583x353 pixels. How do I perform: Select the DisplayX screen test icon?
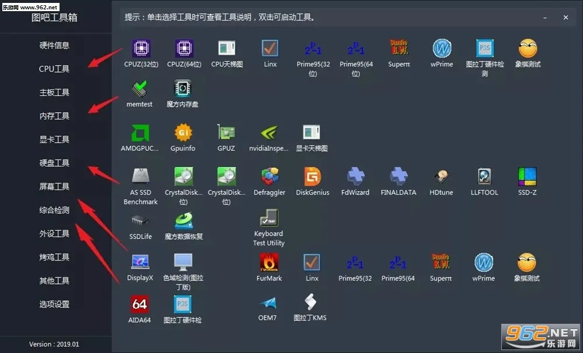click(x=140, y=263)
